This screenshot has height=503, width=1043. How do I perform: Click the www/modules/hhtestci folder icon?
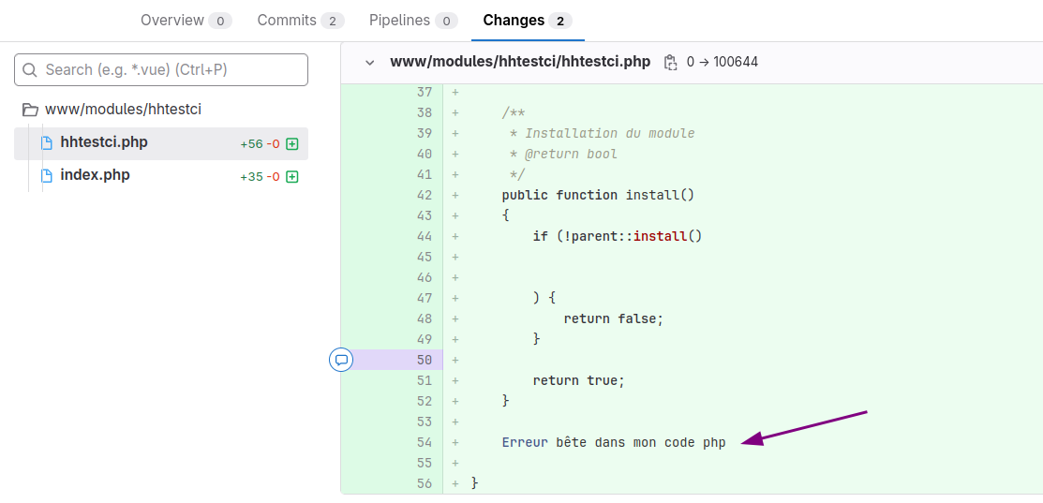tap(30, 110)
